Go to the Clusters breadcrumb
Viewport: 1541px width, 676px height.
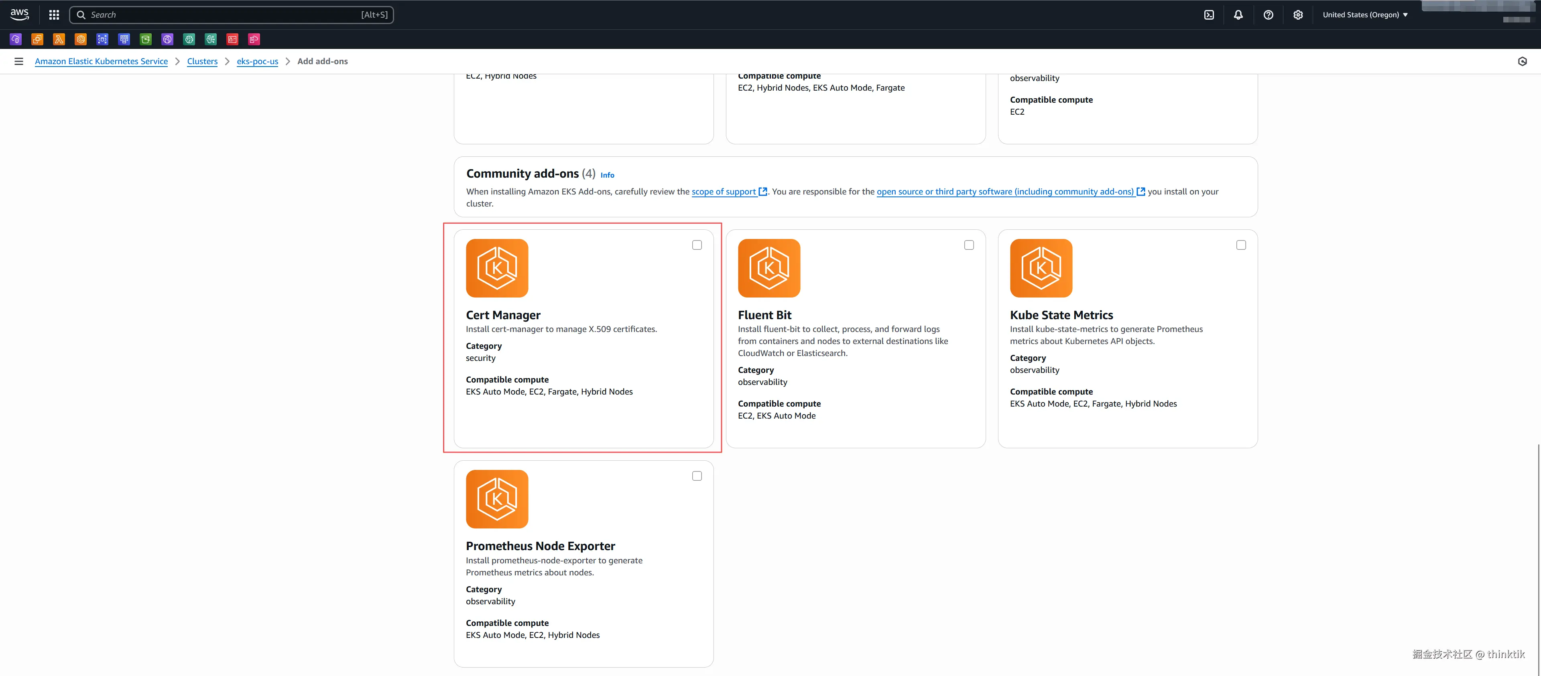202,62
